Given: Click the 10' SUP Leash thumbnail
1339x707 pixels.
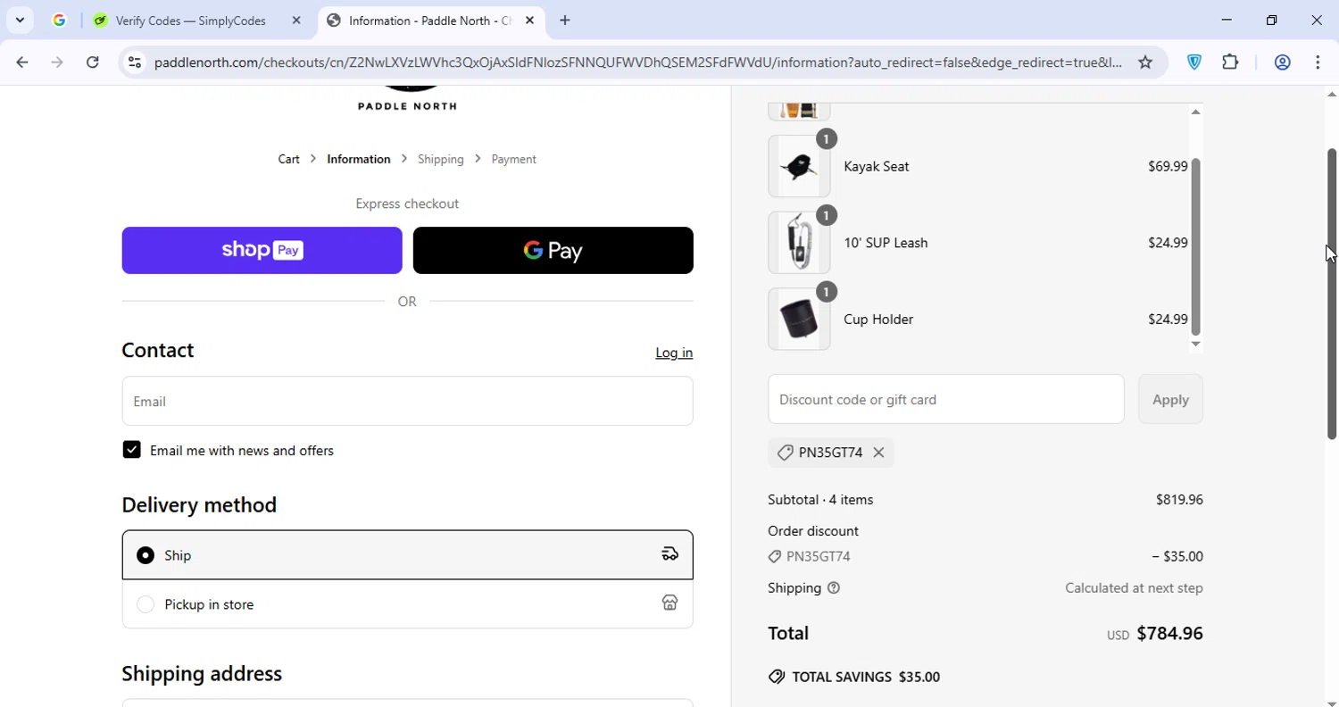Looking at the screenshot, I should [799, 243].
